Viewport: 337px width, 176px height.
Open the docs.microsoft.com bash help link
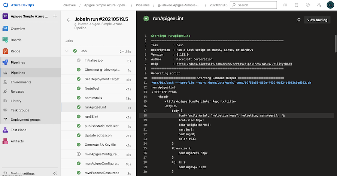tap(234, 64)
